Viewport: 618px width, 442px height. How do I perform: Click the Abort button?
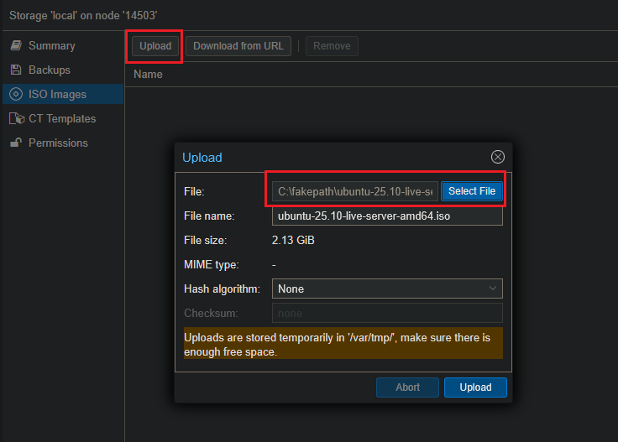(x=407, y=387)
